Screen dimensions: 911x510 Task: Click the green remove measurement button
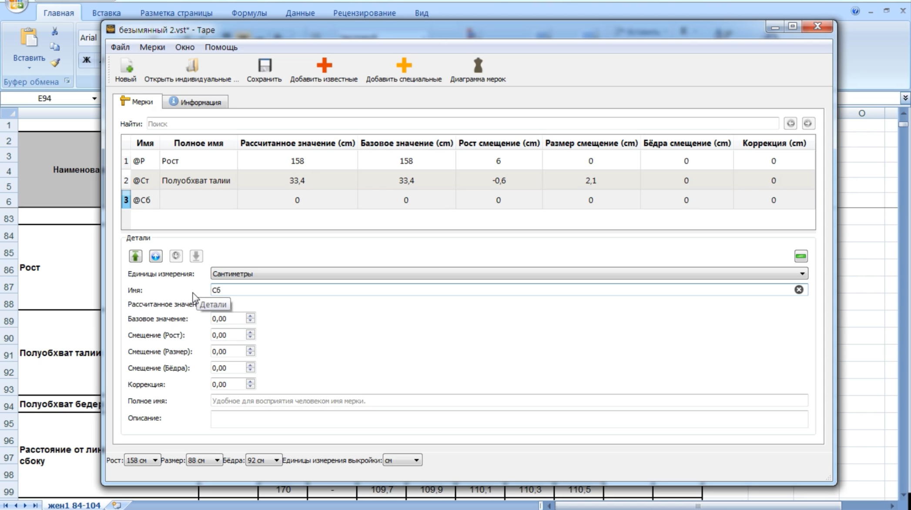(800, 257)
